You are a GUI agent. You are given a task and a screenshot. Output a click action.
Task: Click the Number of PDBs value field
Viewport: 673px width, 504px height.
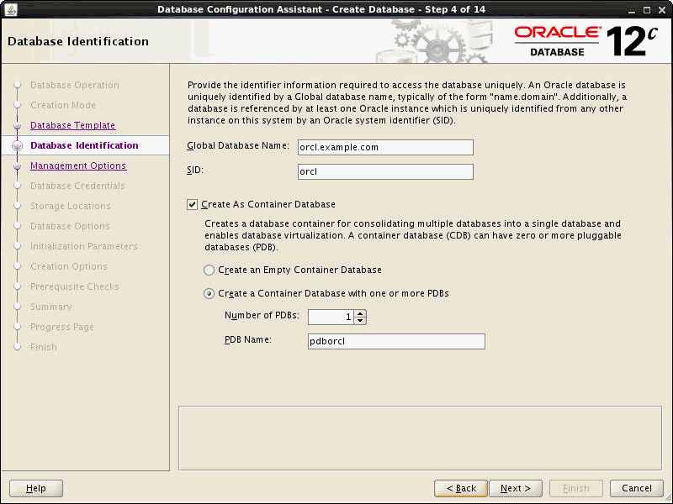pyautogui.click(x=331, y=318)
